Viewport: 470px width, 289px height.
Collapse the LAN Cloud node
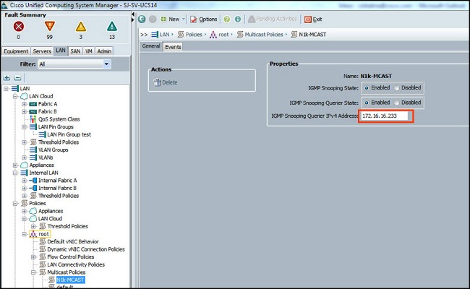click(15, 96)
